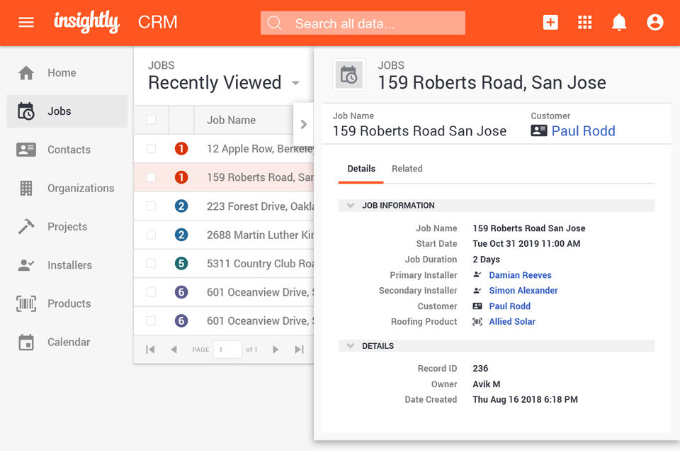Click the Record ID value 236

[x=480, y=369]
